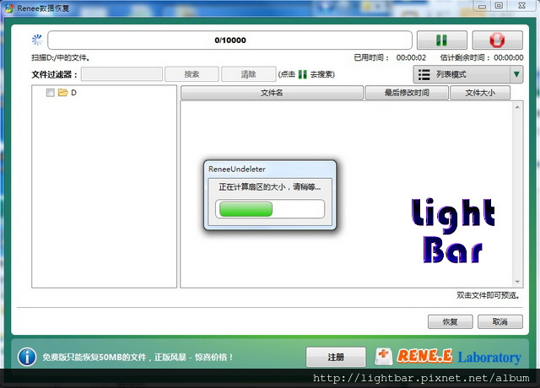Image resolution: width=540 pixels, height=388 pixels.
Task: Click the 扫描D:/中的文件 status text
Action: [x=61, y=58]
